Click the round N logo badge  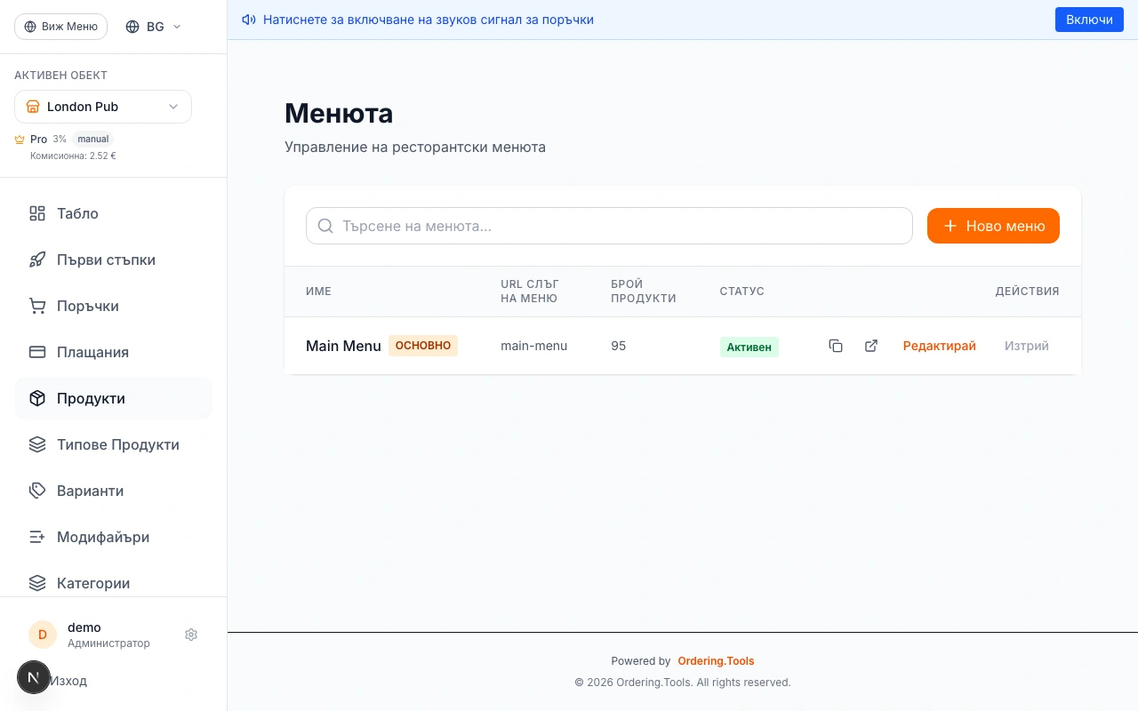[33, 677]
